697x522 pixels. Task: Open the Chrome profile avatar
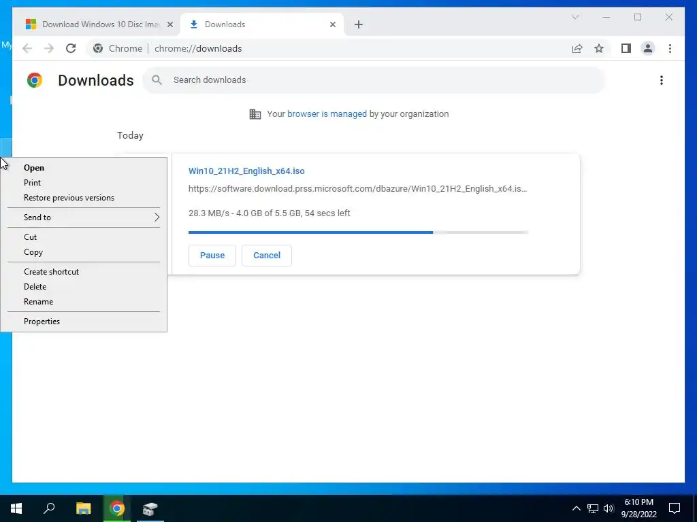tap(648, 48)
